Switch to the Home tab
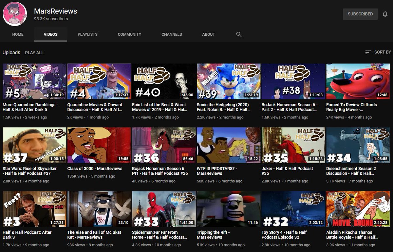 18,34
